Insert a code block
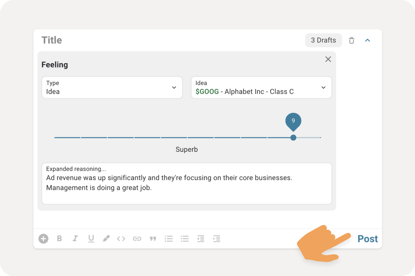This screenshot has width=415, height=276. click(x=121, y=238)
